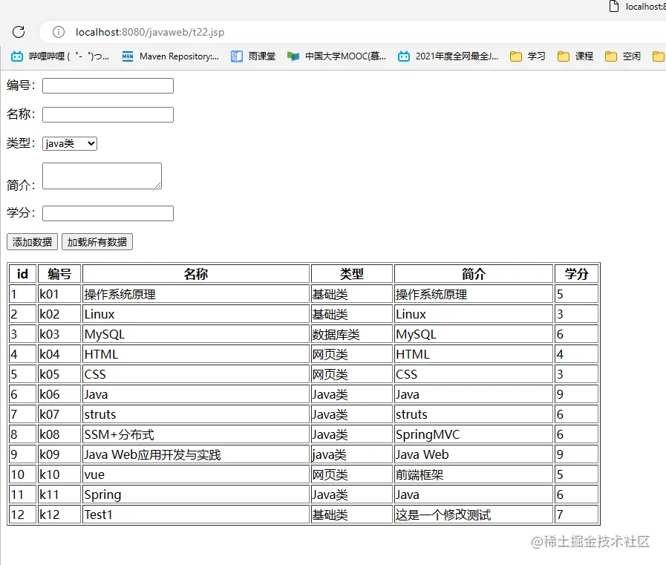Click the k03 cell
This screenshot has height=565, width=666.
[x=59, y=334]
